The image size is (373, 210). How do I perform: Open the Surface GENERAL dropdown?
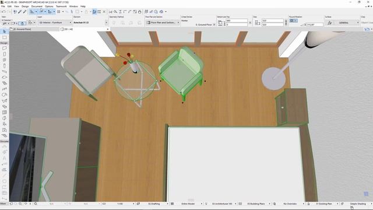342,23
